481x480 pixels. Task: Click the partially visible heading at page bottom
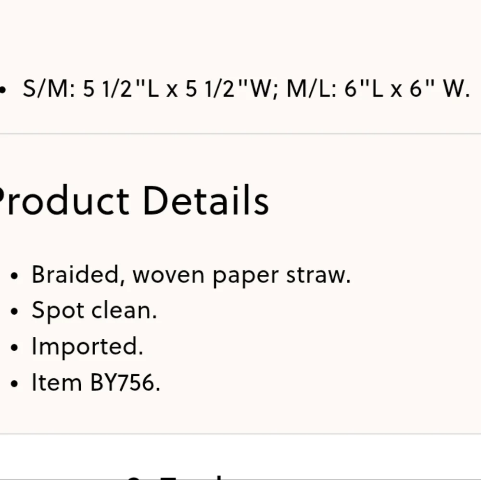tap(175, 477)
